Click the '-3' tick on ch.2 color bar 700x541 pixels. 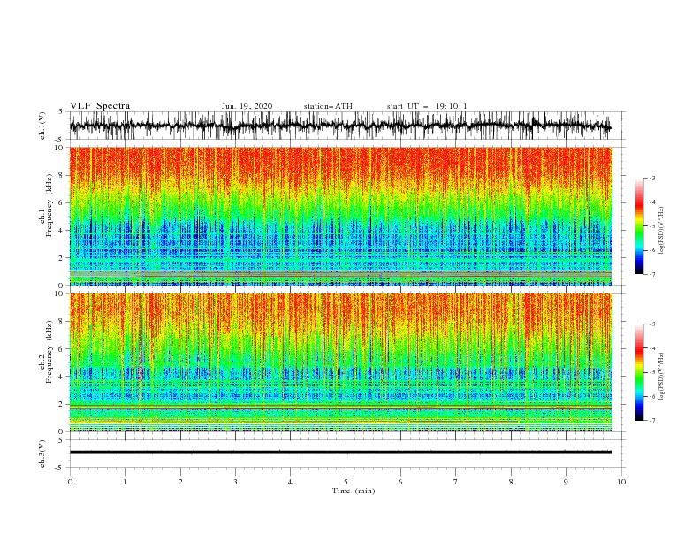point(652,324)
